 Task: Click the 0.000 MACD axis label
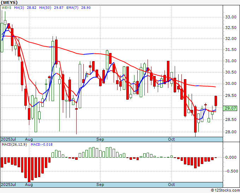click(x=231, y=157)
